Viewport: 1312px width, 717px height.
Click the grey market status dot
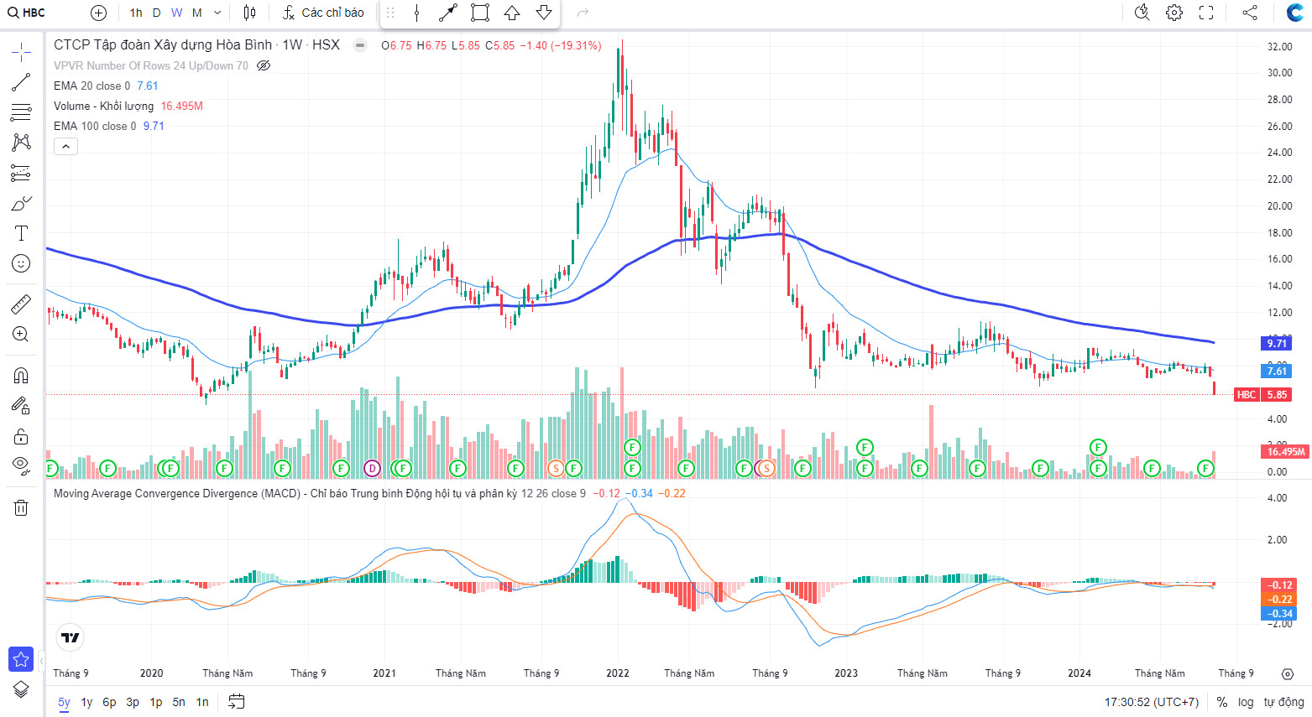coord(360,45)
